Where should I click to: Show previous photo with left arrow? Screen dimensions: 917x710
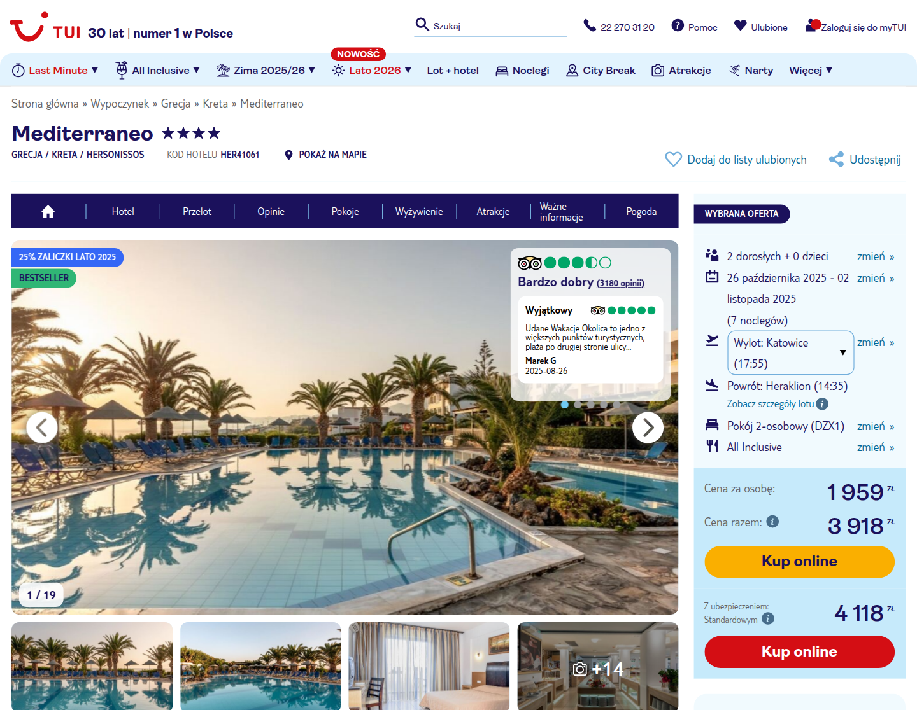[x=42, y=428]
